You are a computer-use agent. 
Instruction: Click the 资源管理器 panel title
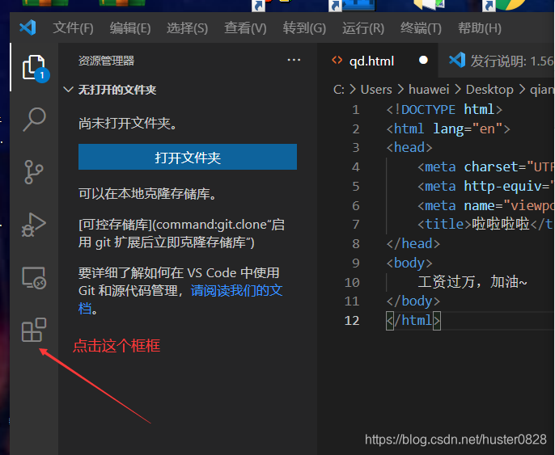pos(106,61)
